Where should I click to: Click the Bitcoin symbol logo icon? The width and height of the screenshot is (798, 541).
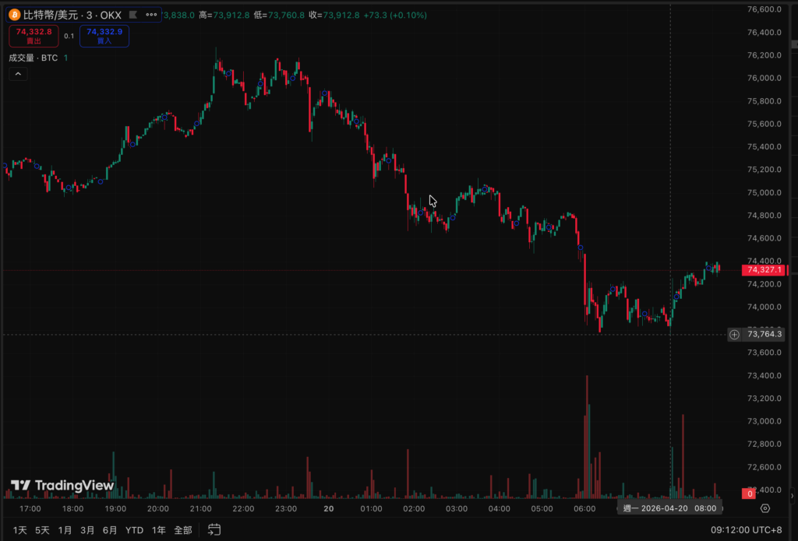click(15, 15)
